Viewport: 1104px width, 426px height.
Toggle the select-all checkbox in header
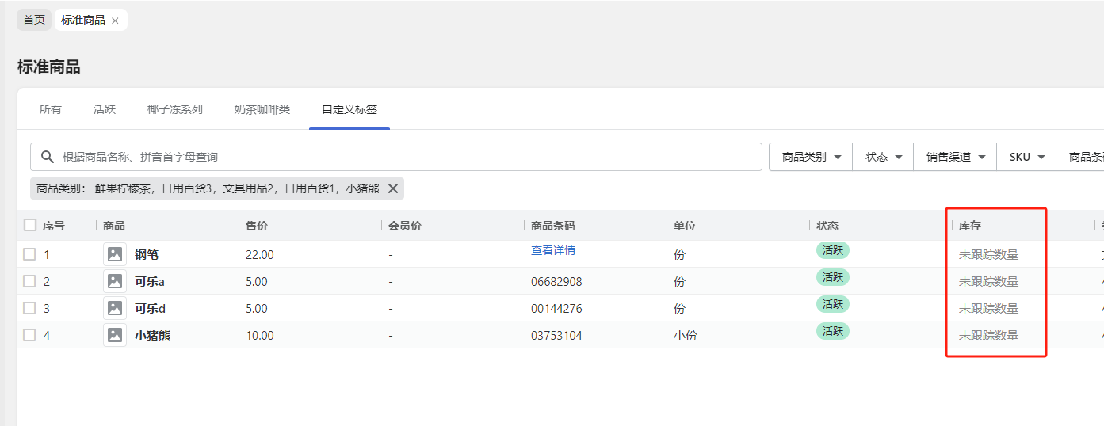coord(30,225)
